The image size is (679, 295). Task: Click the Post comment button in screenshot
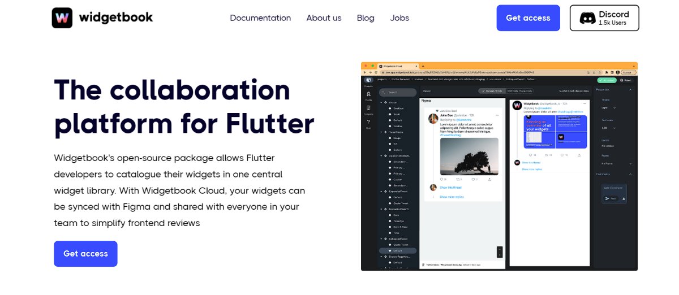[611, 198]
